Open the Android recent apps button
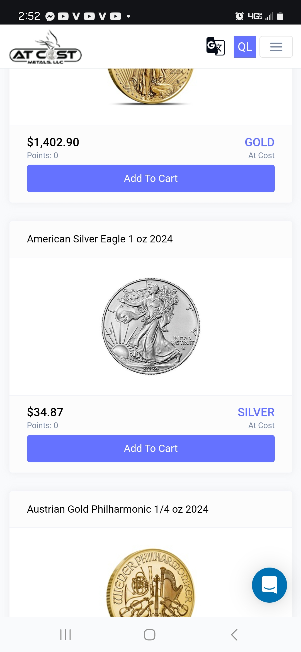Viewport: 301px width, 652px height. click(65, 635)
